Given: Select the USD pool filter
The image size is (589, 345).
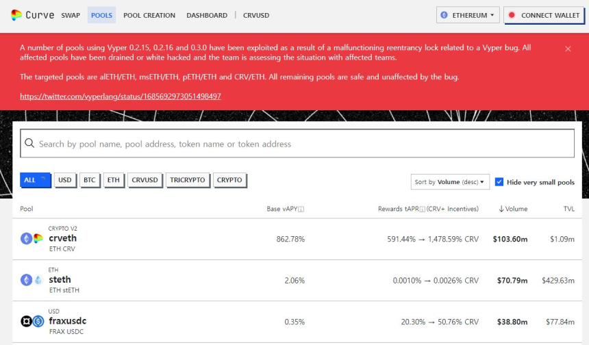Looking at the screenshot, I should [65, 180].
